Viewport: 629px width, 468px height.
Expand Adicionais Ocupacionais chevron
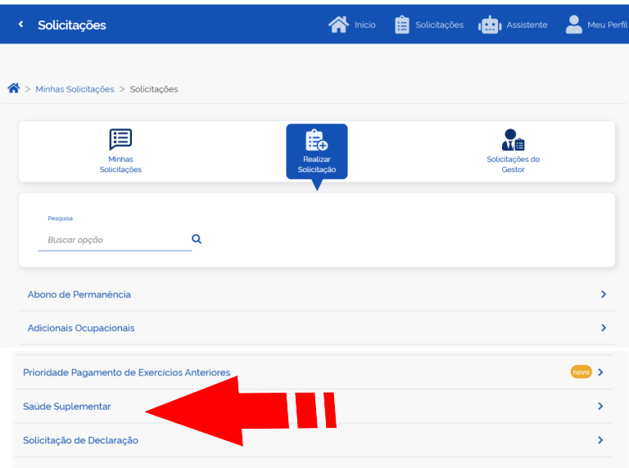pos(604,328)
